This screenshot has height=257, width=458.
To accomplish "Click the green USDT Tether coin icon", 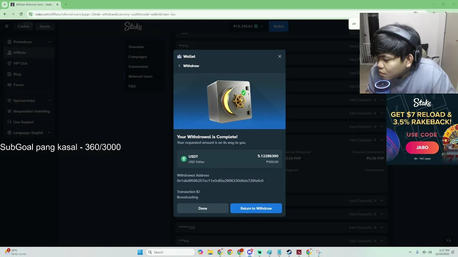I will pos(184,159).
